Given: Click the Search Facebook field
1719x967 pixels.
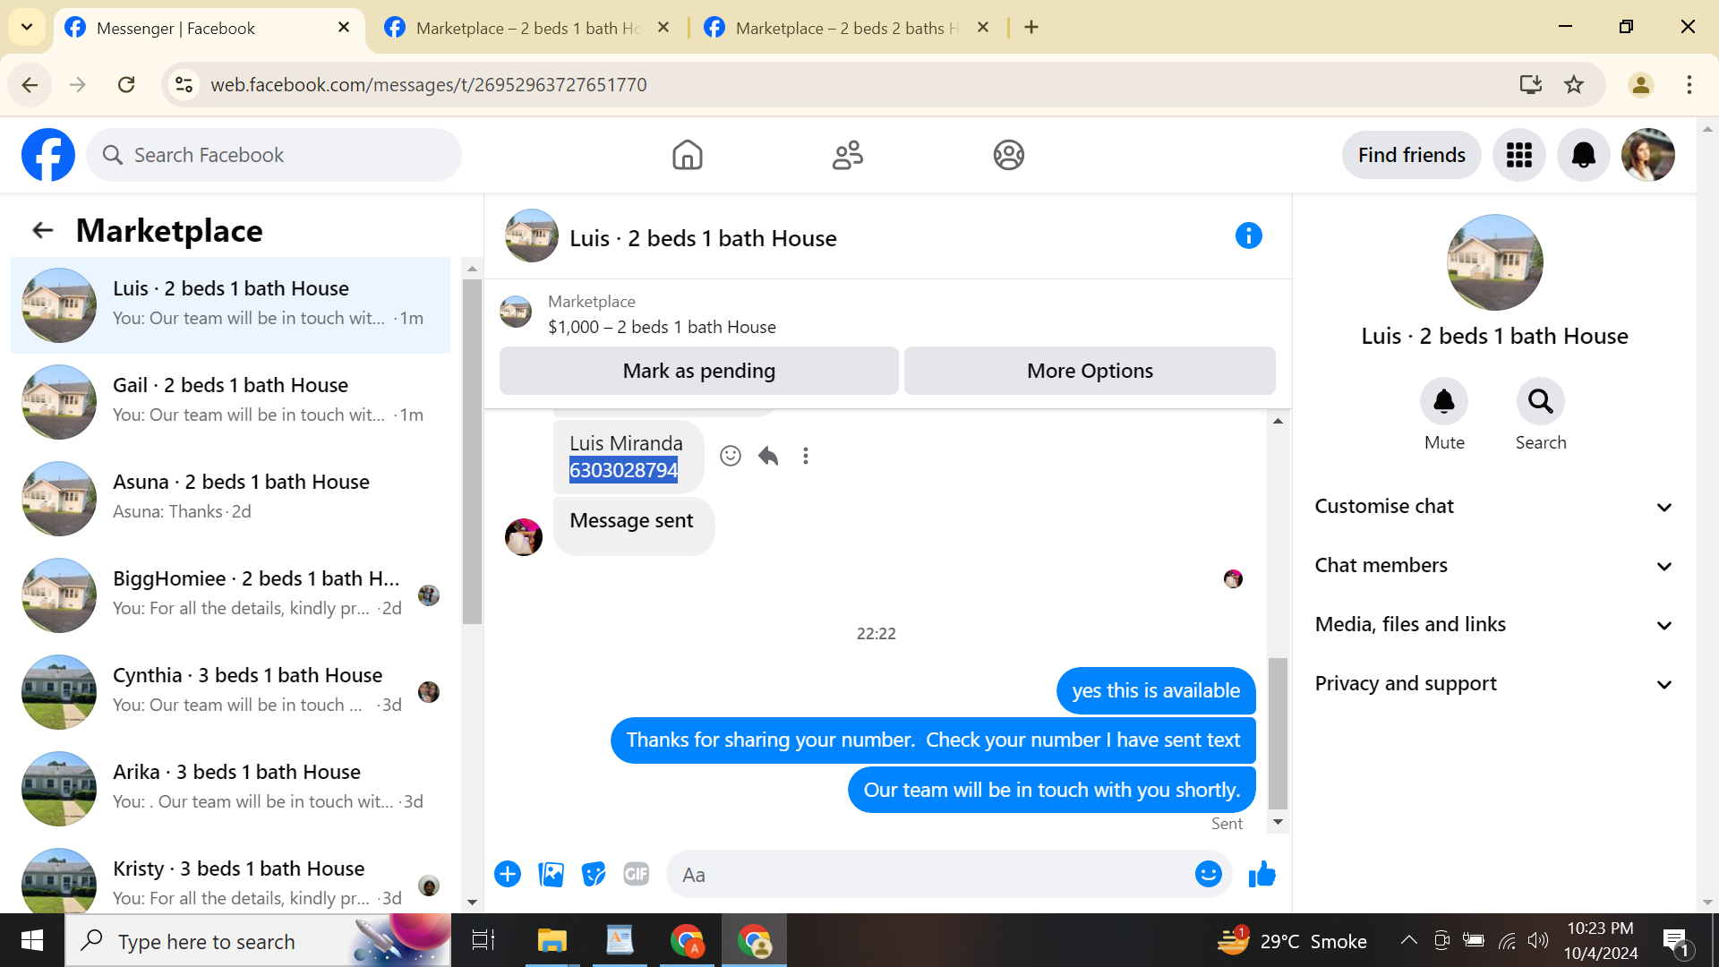Looking at the screenshot, I should [274, 155].
